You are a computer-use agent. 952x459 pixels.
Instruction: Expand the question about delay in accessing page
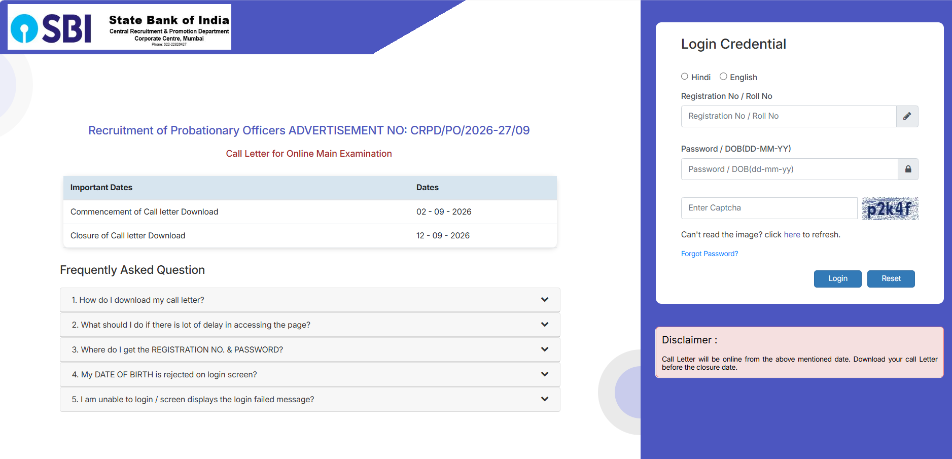pos(310,325)
